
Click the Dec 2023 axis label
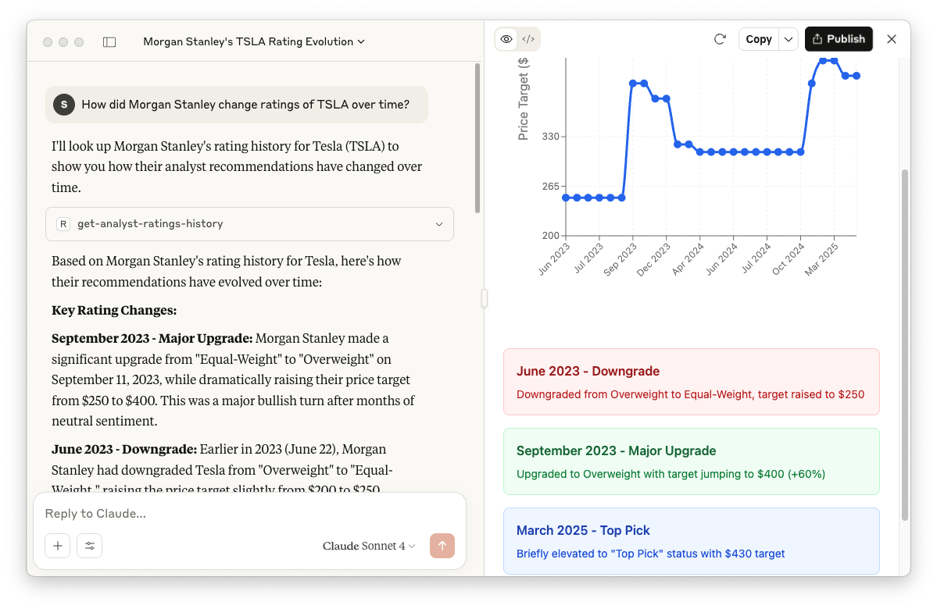[654, 260]
